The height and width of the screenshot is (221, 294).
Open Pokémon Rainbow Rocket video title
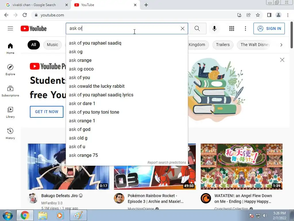(156, 199)
